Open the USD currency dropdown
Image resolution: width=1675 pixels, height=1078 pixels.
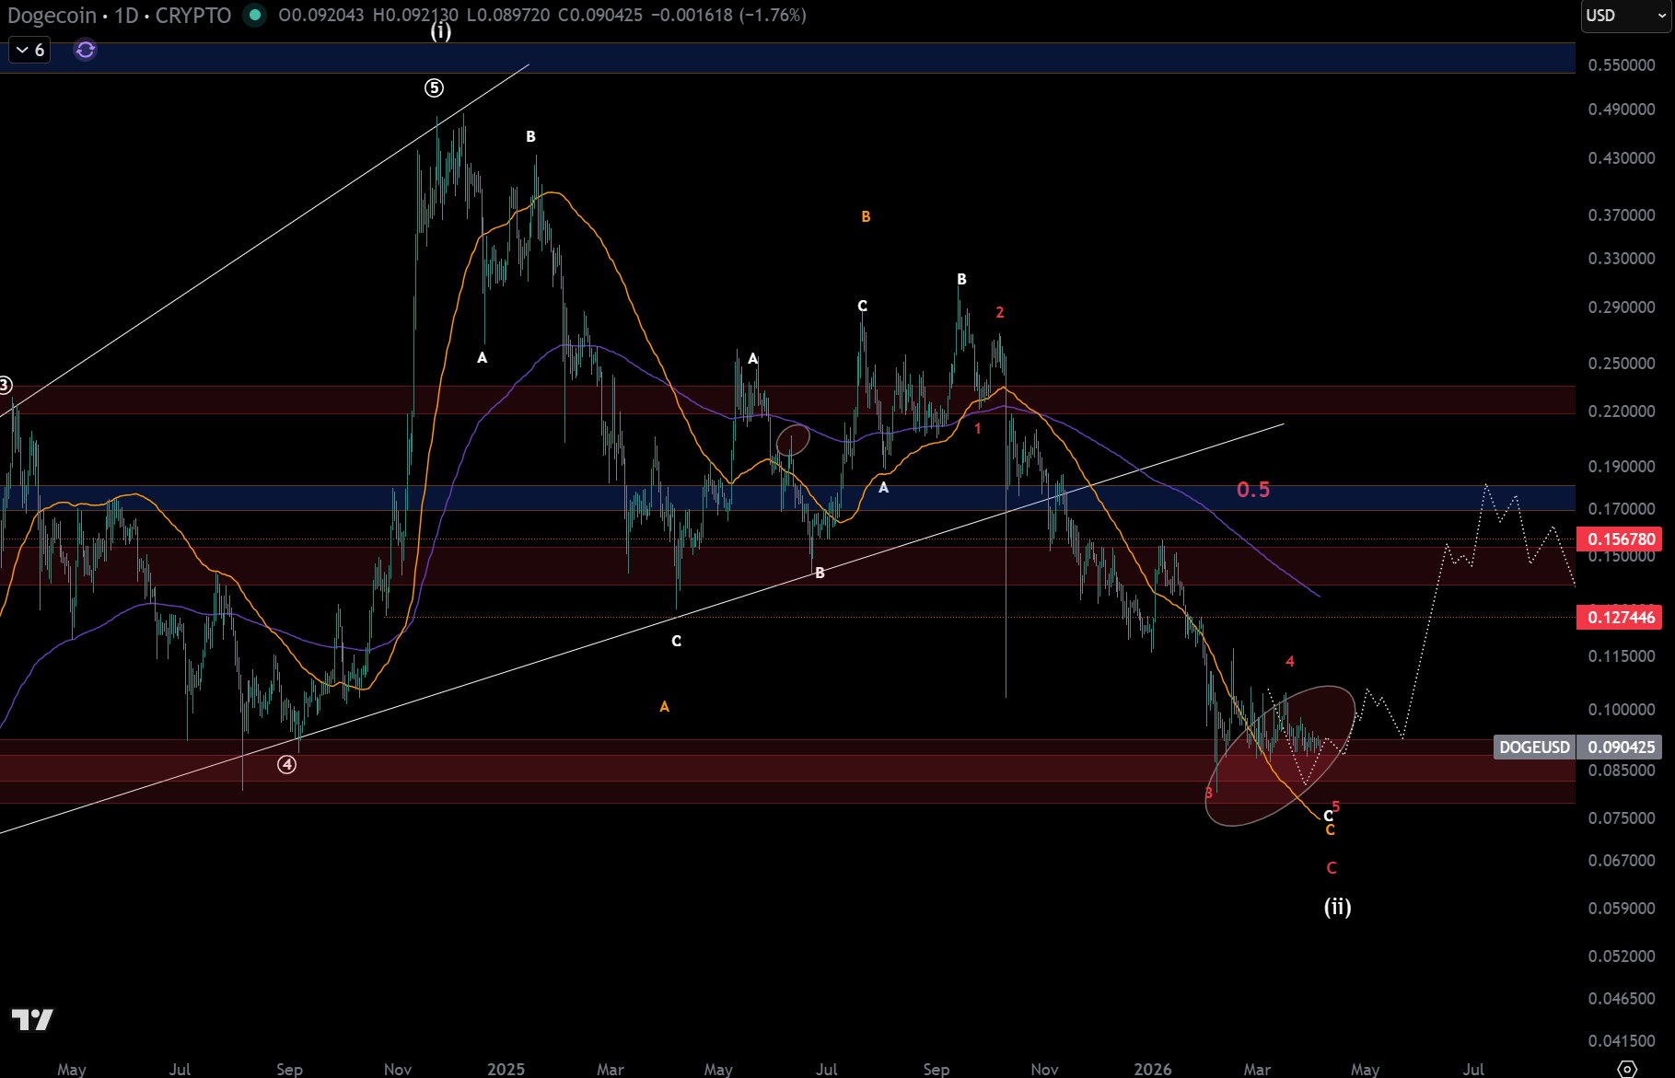[1625, 16]
